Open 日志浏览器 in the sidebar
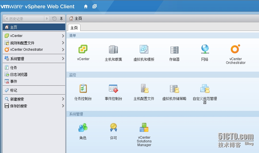Image resolution: width=259 pixels, height=153 pixels. (x=34, y=74)
